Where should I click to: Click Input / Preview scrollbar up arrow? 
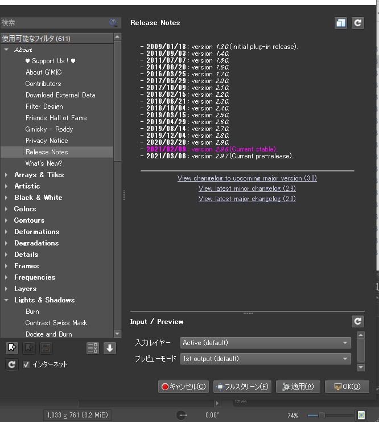[361, 335]
